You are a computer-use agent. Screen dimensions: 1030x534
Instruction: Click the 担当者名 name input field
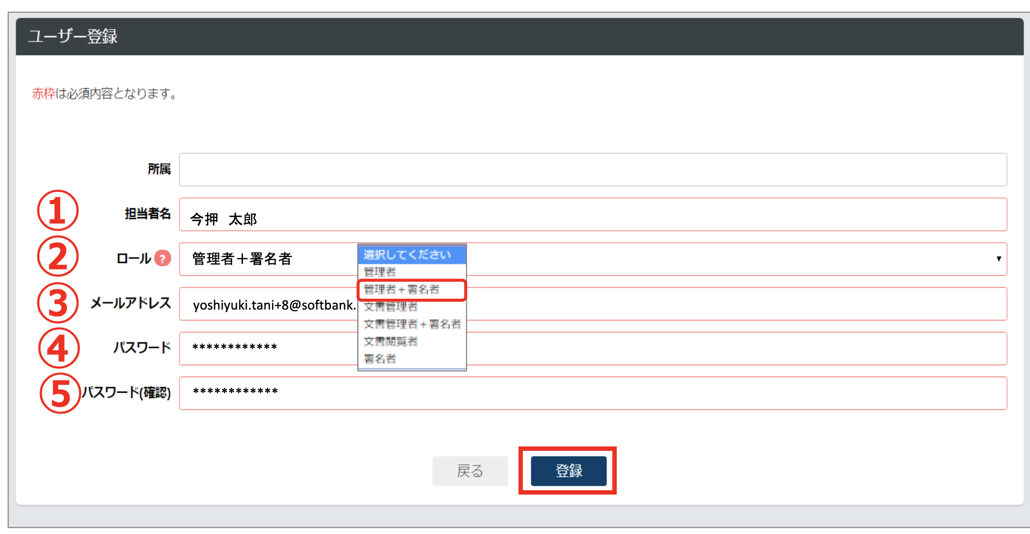pyautogui.click(x=593, y=215)
